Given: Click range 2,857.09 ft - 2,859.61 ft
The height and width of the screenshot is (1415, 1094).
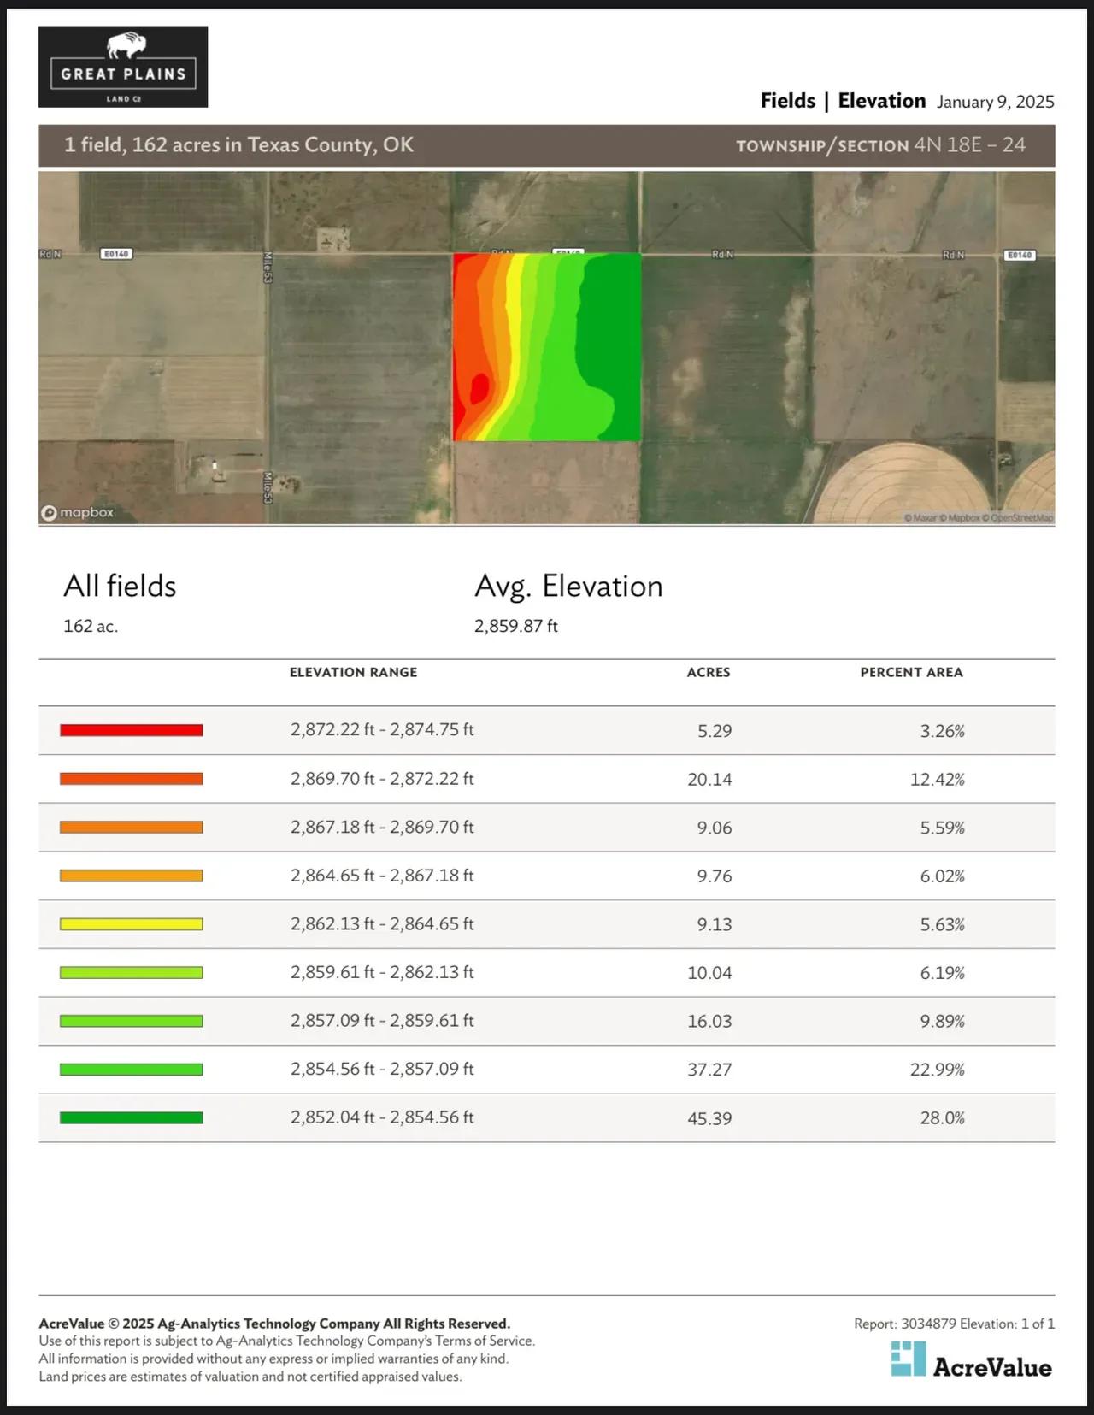Looking at the screenshot, I should [382, 1021].
